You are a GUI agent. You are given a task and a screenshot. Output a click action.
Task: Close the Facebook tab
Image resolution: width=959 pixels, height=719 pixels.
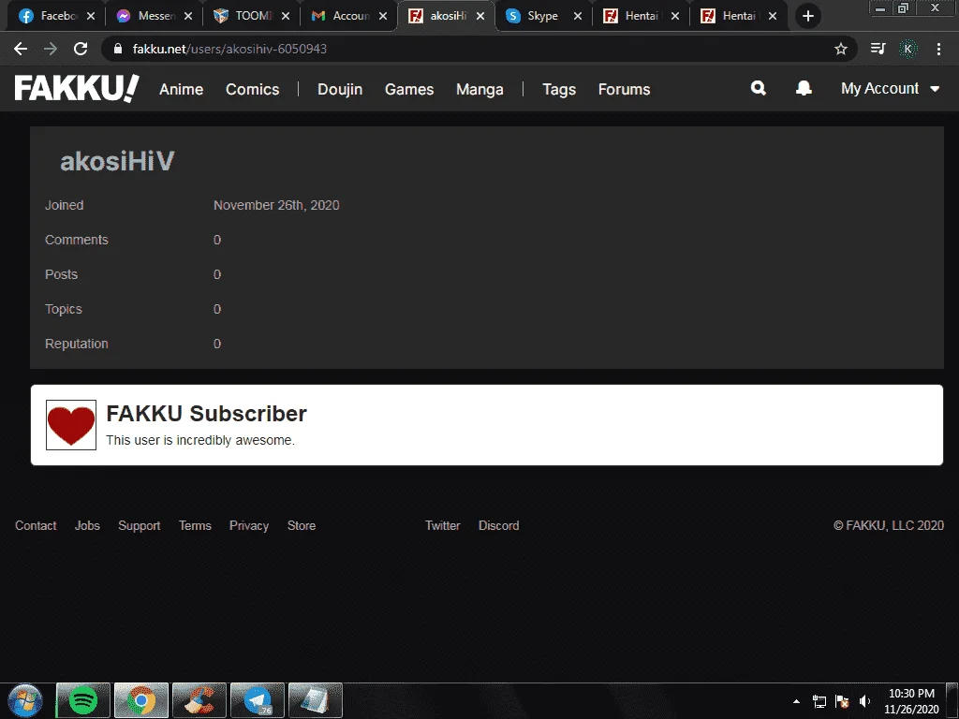pos(91,16)
